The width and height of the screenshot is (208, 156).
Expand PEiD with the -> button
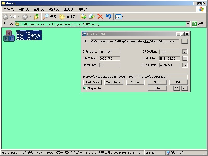tap(185, 88)
